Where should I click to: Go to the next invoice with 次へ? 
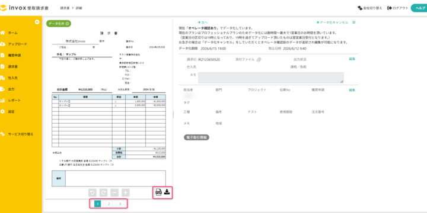click(x=203, y=22)
